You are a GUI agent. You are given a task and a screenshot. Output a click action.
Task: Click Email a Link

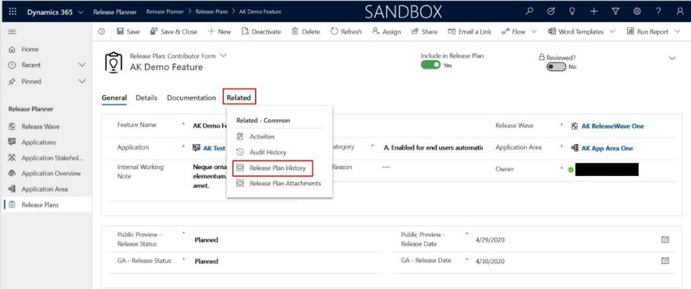click(470, 32)
